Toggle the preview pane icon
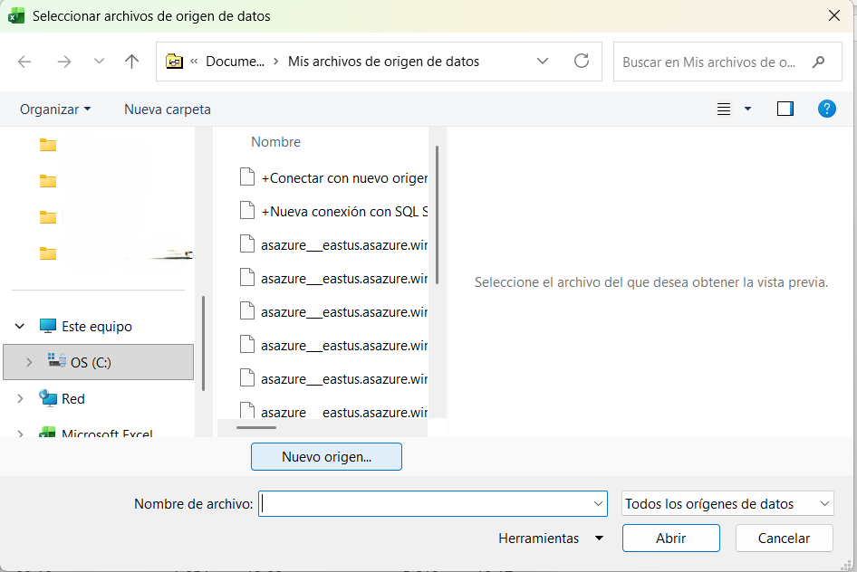The image size is (857, 572). coord(785,109)
